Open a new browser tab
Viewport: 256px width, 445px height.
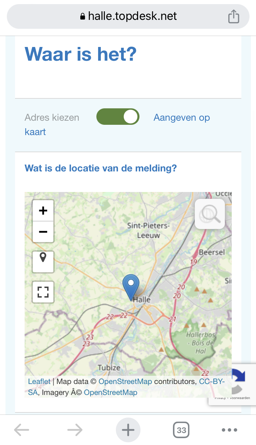[128, 430]
